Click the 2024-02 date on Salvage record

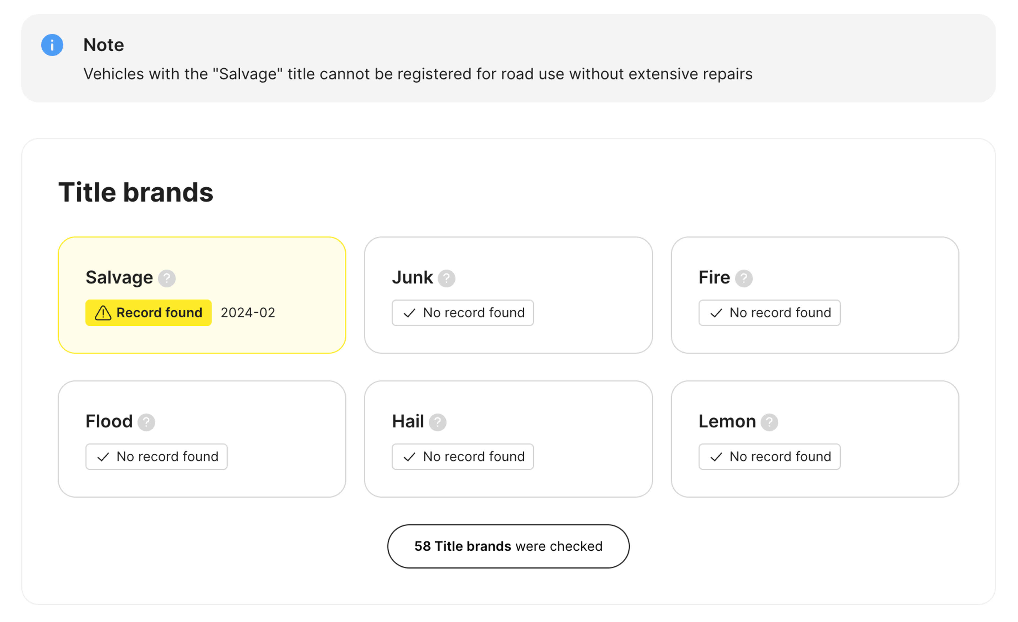(247, 312)
